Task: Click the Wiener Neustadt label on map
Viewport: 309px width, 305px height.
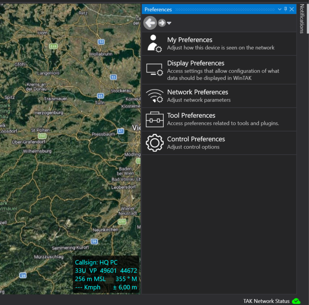Action: point(128,211)
